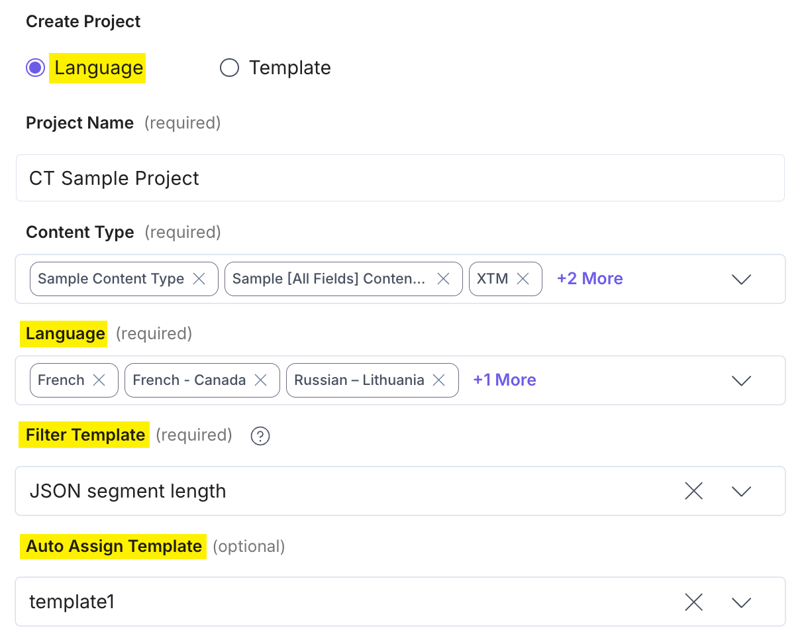The width and height of the screenshot is (812, 644).
Task: Clear the template1 auto assign selection
Action: point(693,602)
